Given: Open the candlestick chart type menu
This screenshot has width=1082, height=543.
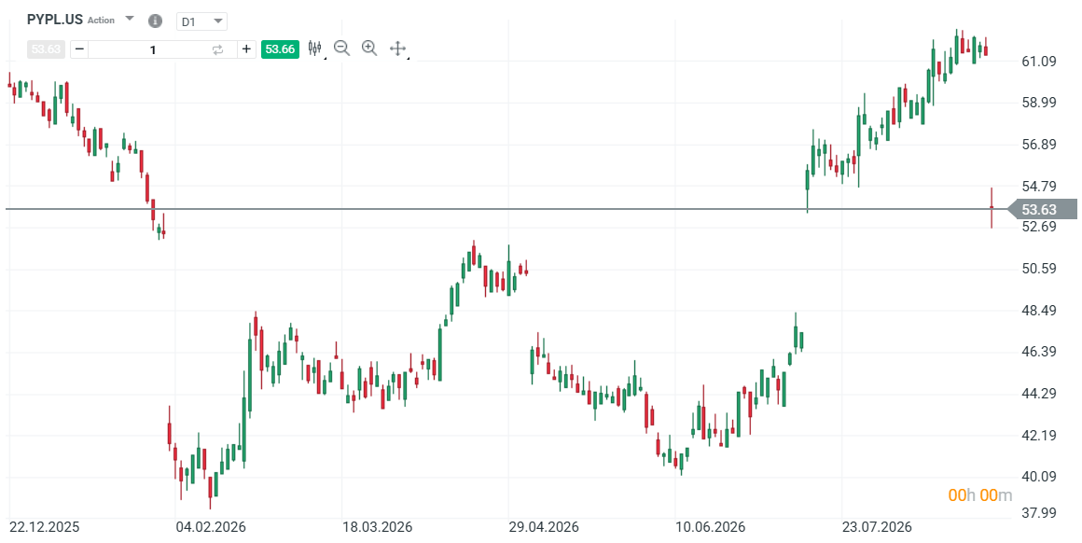Looking at the screenshot, I should (315, 49).
